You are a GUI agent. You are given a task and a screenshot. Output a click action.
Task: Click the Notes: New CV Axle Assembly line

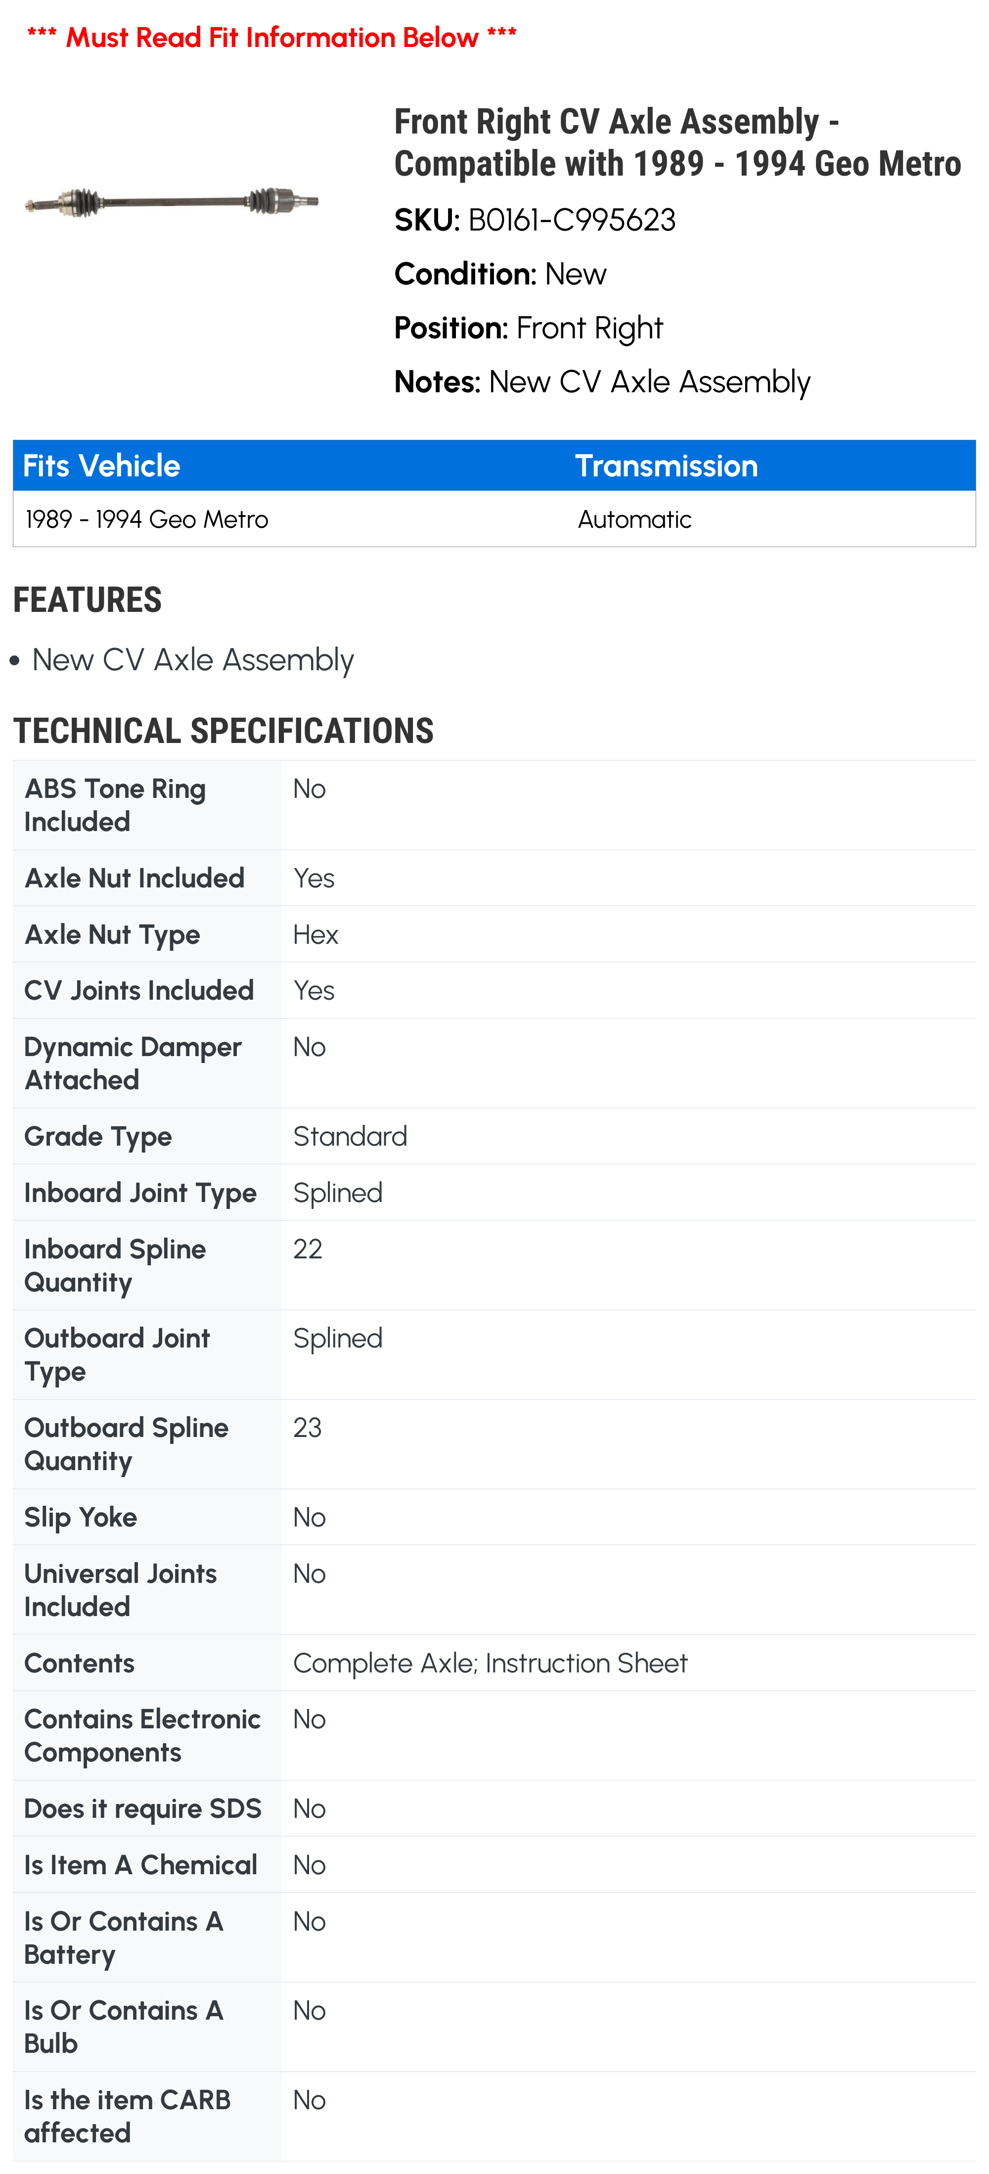point(602,382)
